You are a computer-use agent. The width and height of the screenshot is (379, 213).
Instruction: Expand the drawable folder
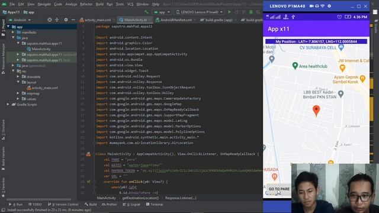(18, 77)
